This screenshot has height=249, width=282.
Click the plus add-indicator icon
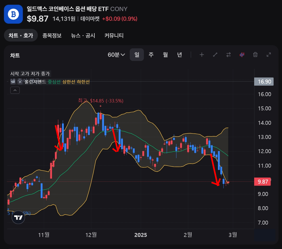pyautogui.click(x=202, y=55)
